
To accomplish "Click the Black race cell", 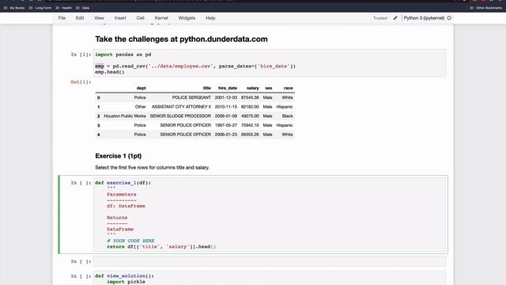I will tap(287, 116).
